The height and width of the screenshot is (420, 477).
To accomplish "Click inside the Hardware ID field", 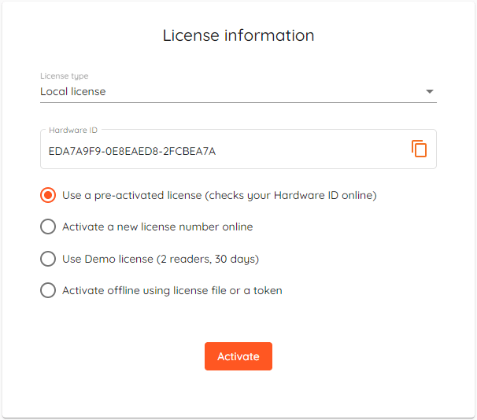I will coord(238,149).
